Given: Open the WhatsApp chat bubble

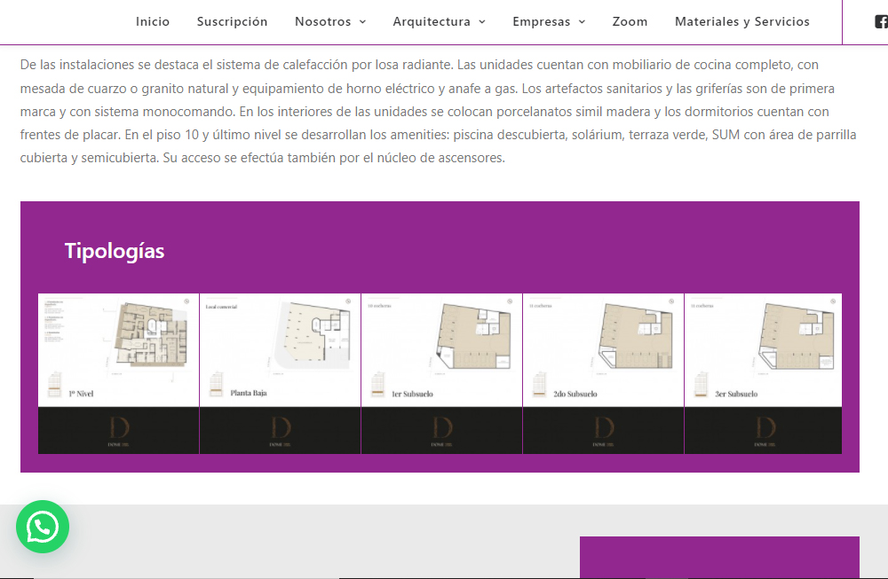Looking at the screenshot, I should pyautogui.click(x=43, y=527).
